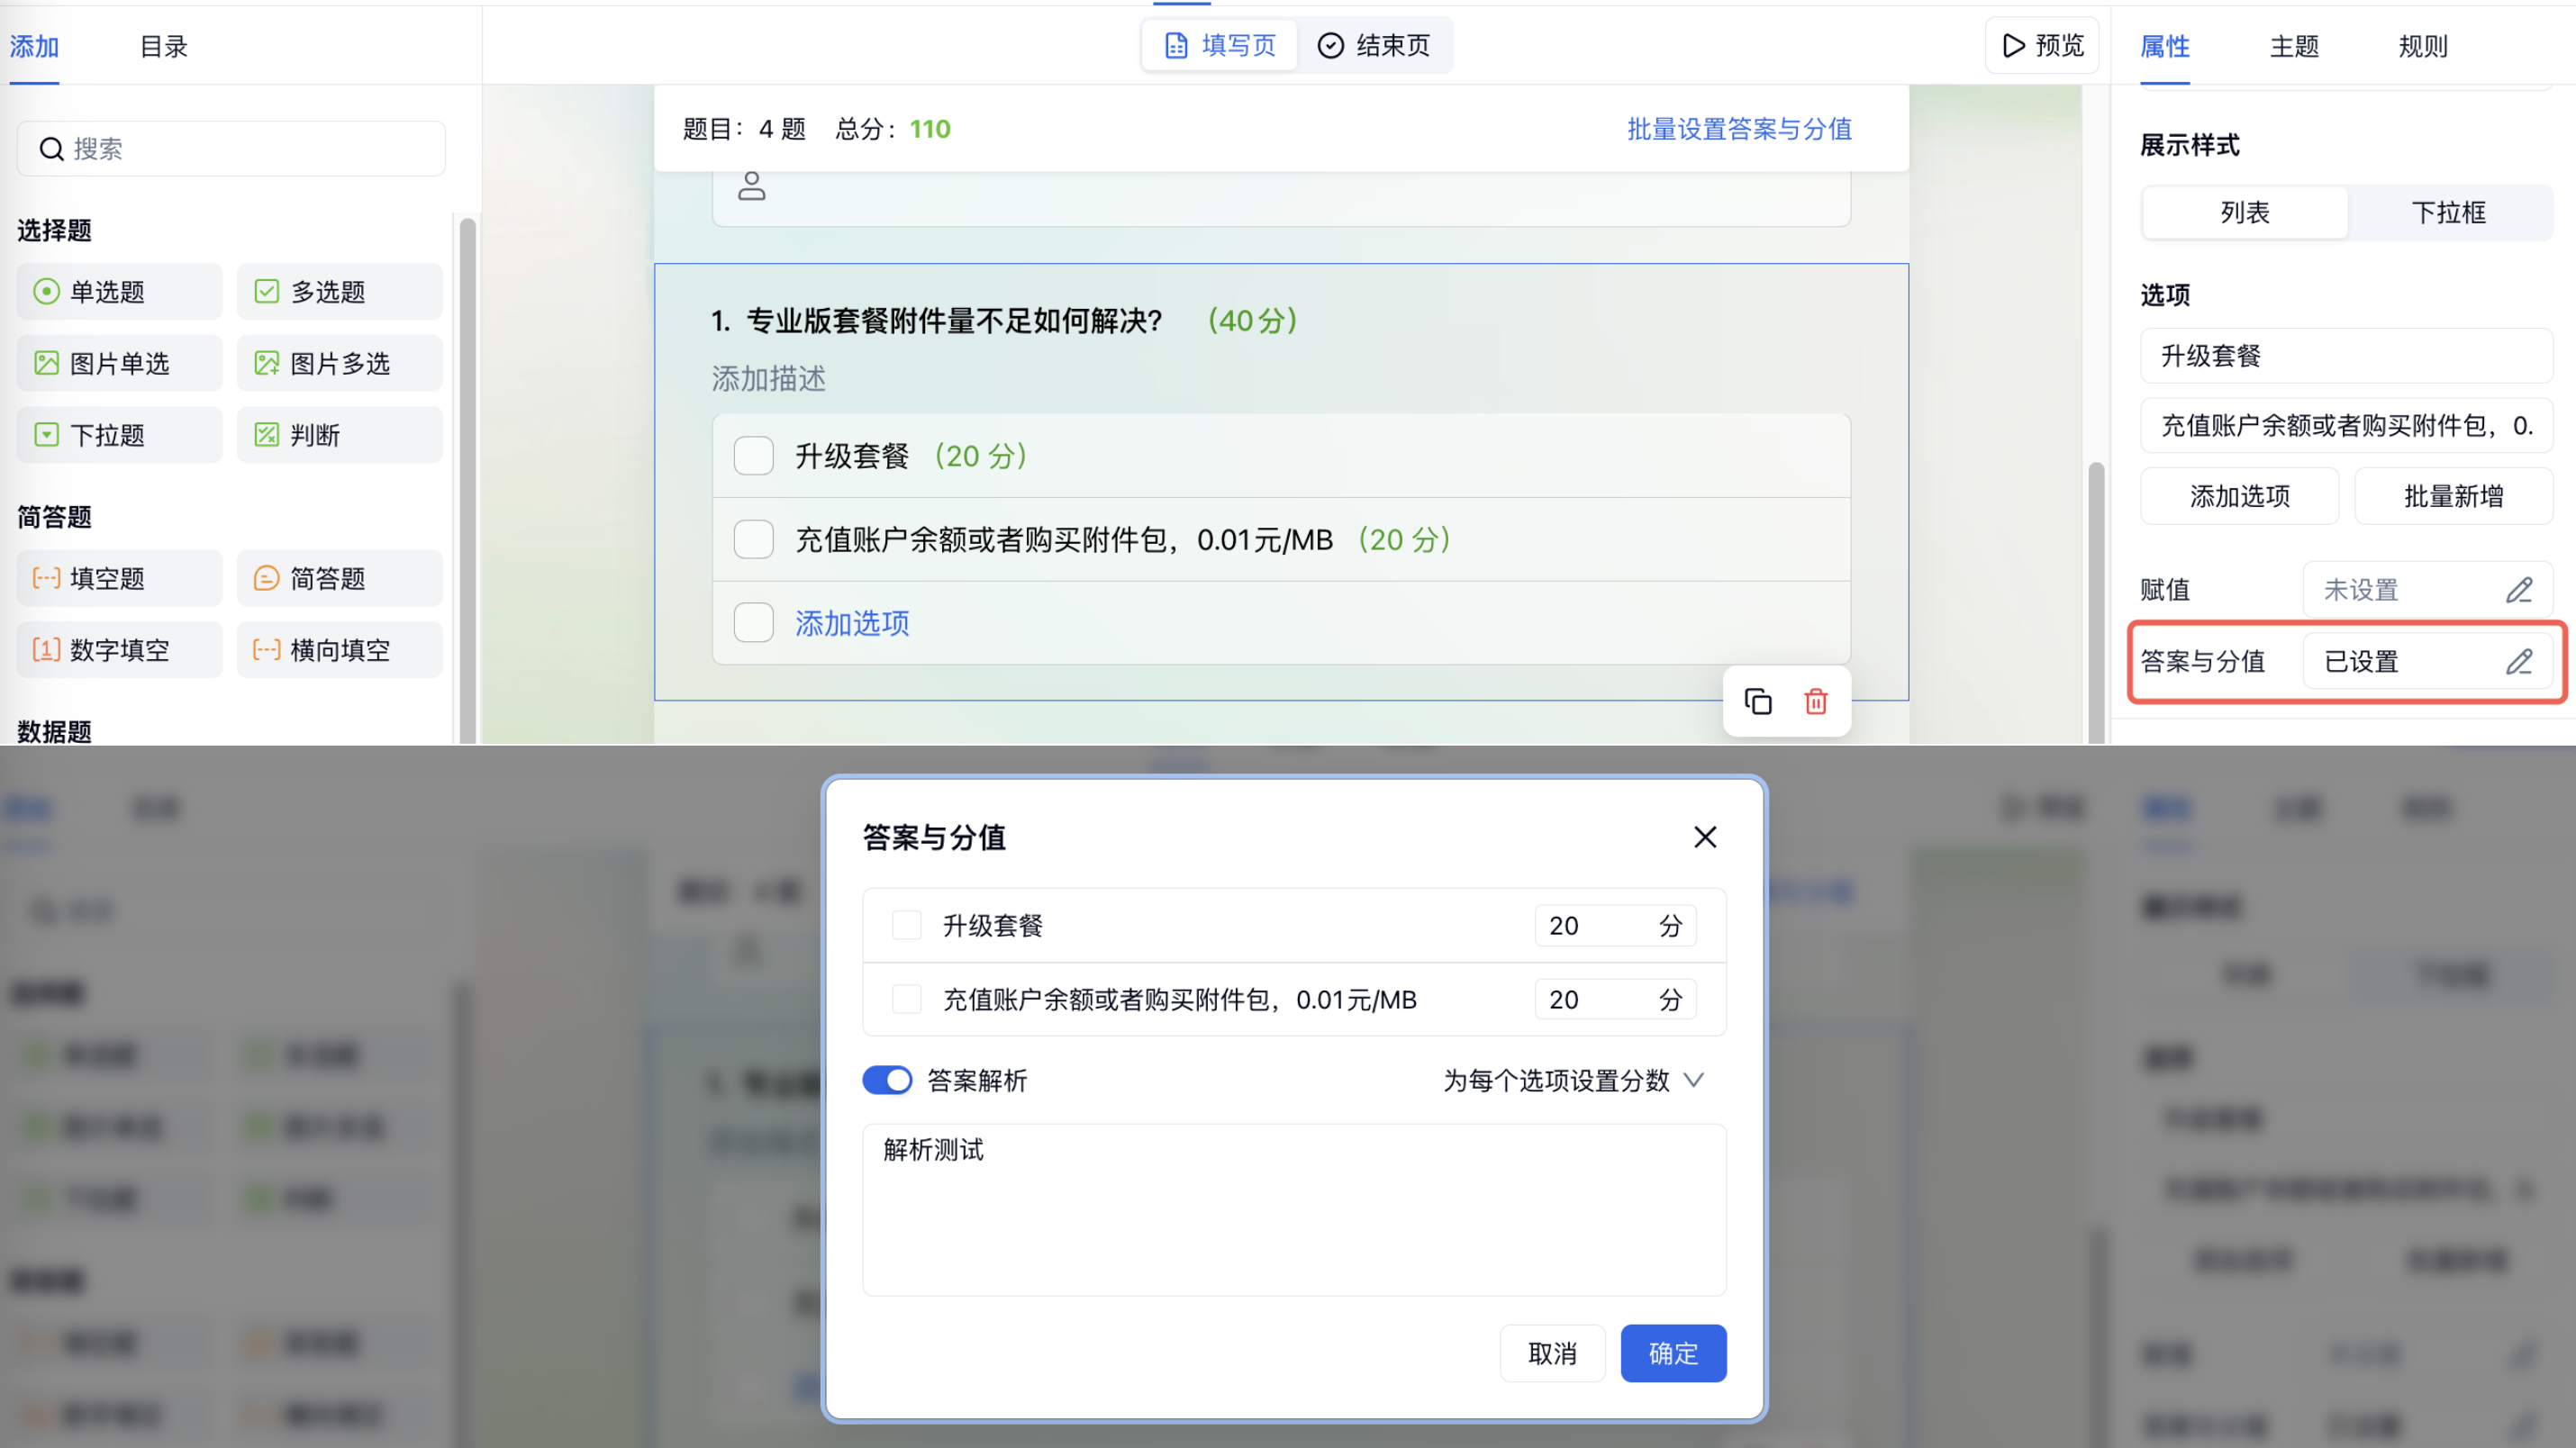The image size is (2576, 1448).
Task: Tick the 升级套餐 checkbox in the question
Action: pos(754,456)
